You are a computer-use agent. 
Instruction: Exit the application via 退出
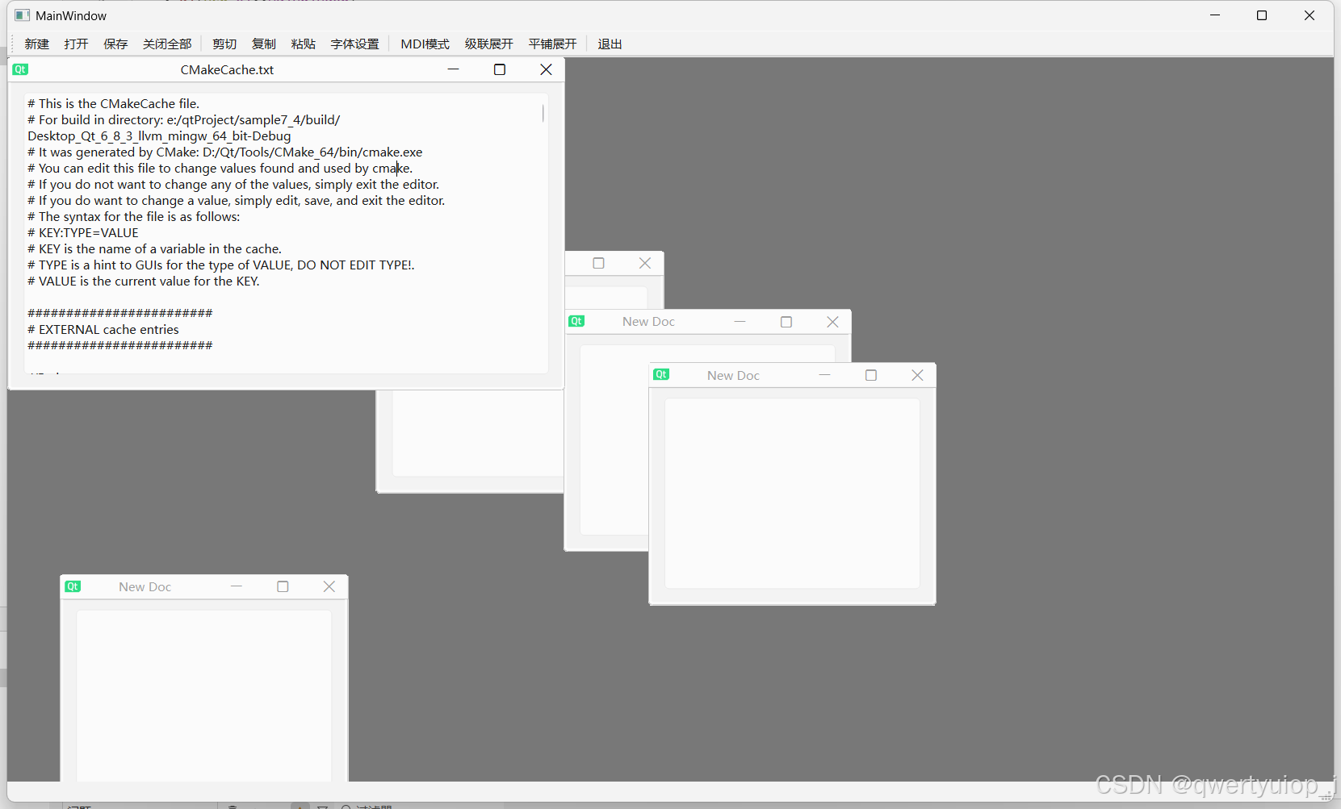coord(610,44)
